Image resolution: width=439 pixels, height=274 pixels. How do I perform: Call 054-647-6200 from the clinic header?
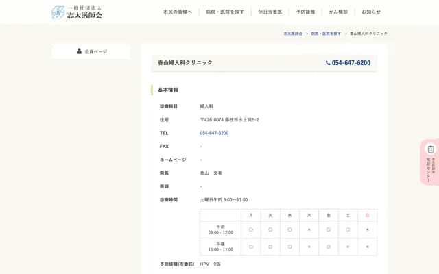coord(351,63)
